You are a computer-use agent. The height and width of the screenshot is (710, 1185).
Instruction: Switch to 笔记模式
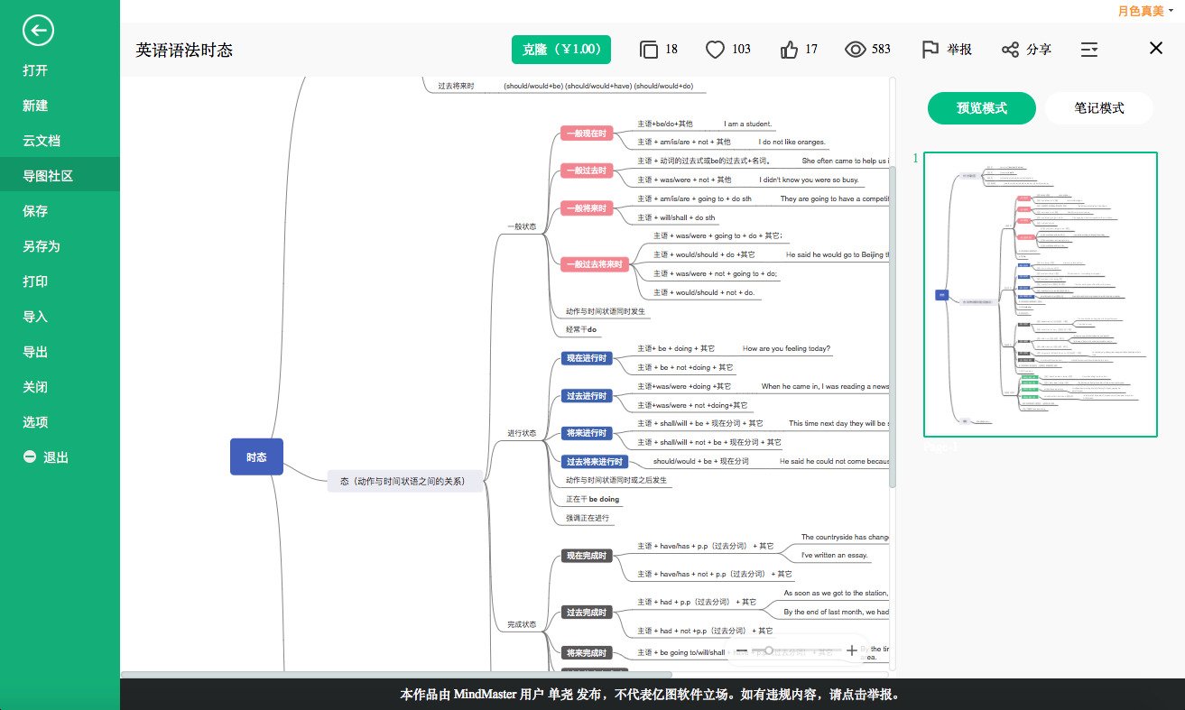1099,108
